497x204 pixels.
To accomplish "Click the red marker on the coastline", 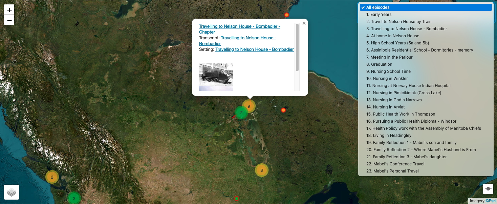I will pyautogui.click(x=286, y=15).
